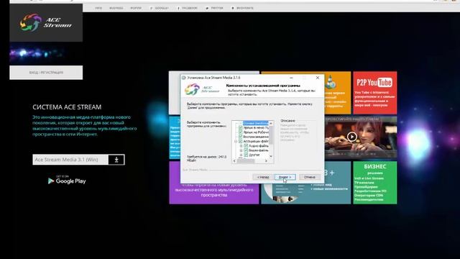Click the Ace Stream logo inside the installer dialog
The height and width of the screenshot is (259, 460).
[202, 89]
